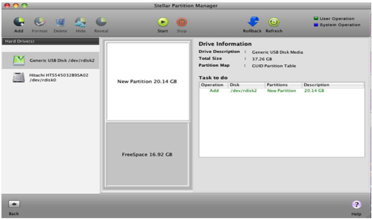Click the Hitachi hard drive icon
The height and width of the screenshot is (219, 372).
tap(19, 78)
